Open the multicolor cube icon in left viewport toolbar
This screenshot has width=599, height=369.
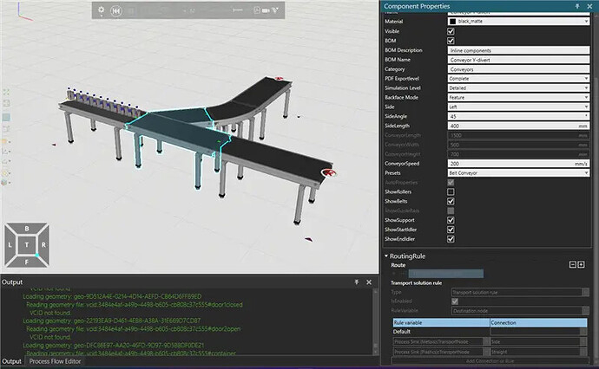click(x=5, y=183)
